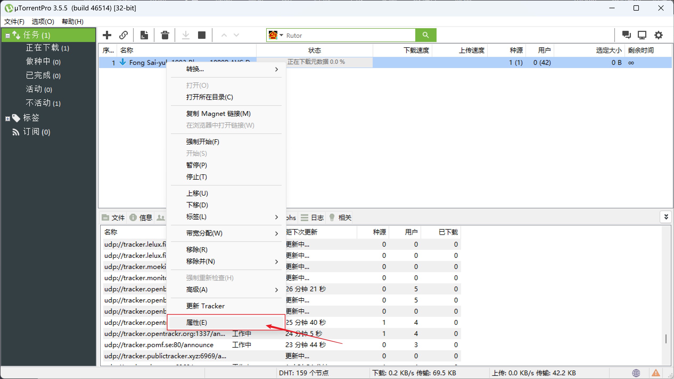674x379 pixels.
Task: Sort by 状态 column header
Action: pos(315,50)
